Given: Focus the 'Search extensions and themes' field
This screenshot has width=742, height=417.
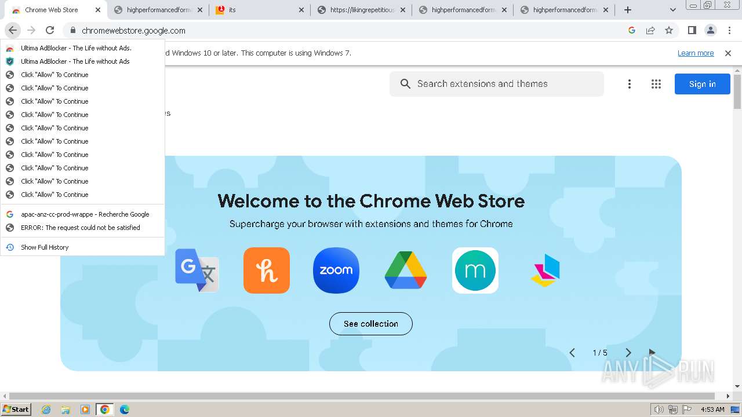Looking at the screenshot, I should (x=497, y=84).
